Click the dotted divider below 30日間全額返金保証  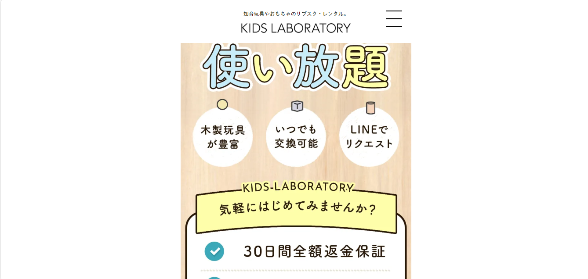tap(295, 270)
